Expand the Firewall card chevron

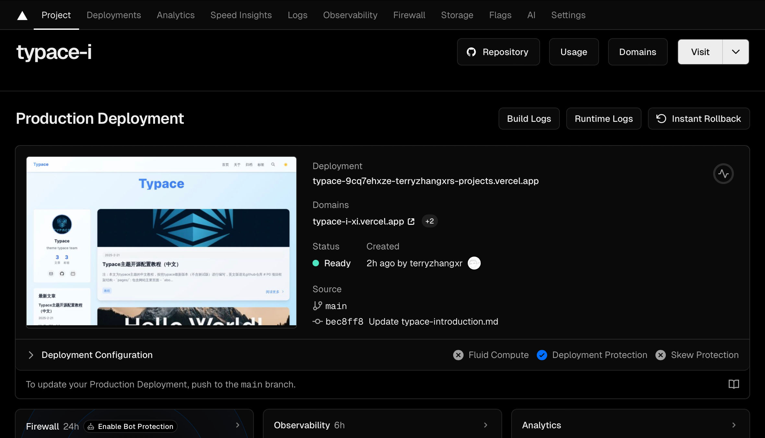pos(237,425)
